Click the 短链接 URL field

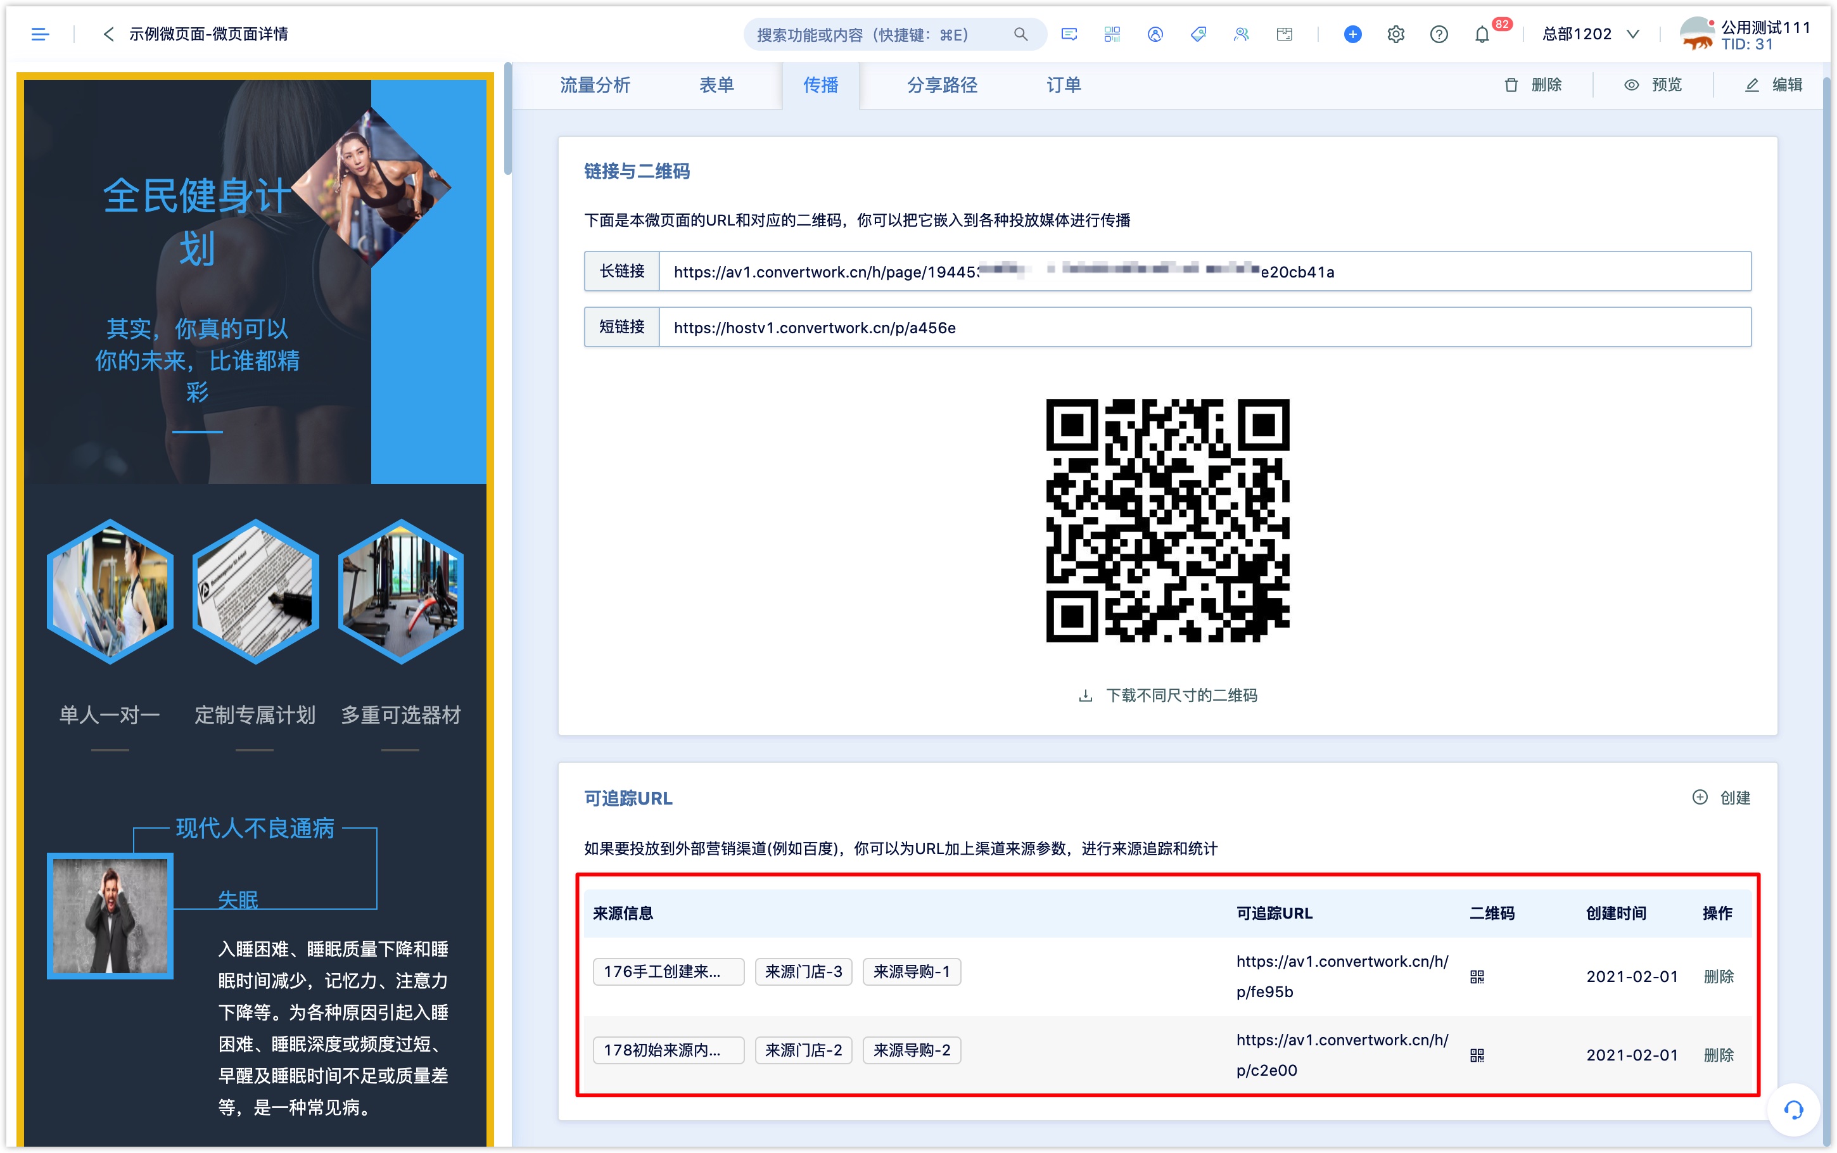tap(1204, 327)
